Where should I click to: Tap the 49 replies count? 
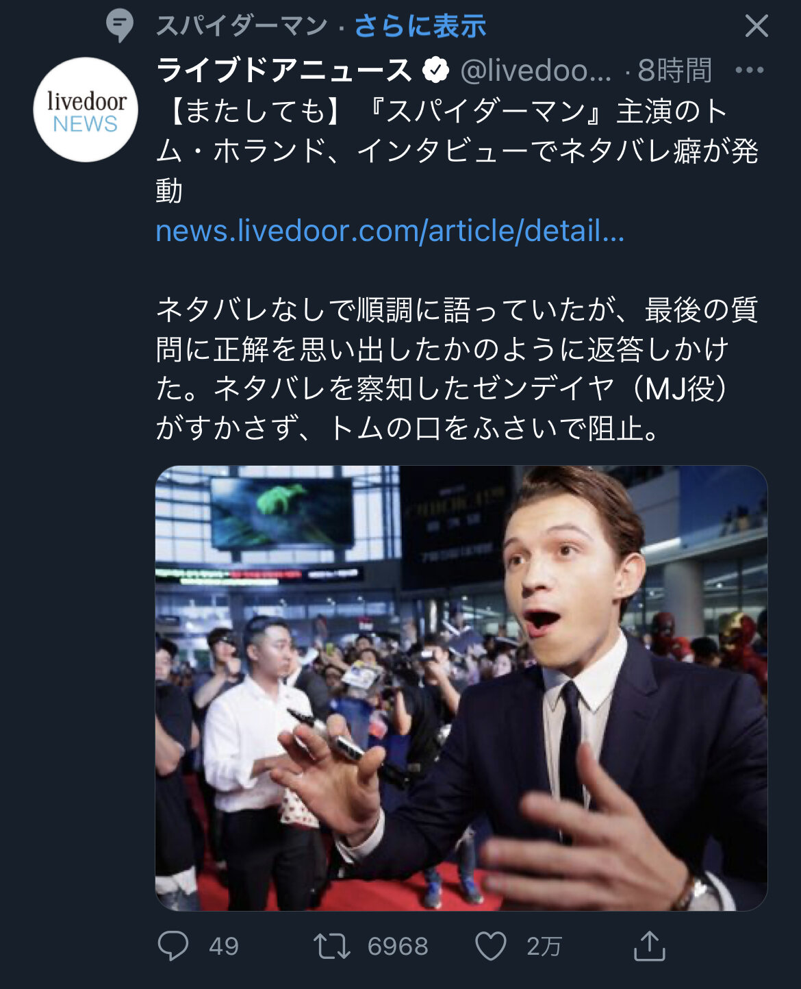pos(224,947)
